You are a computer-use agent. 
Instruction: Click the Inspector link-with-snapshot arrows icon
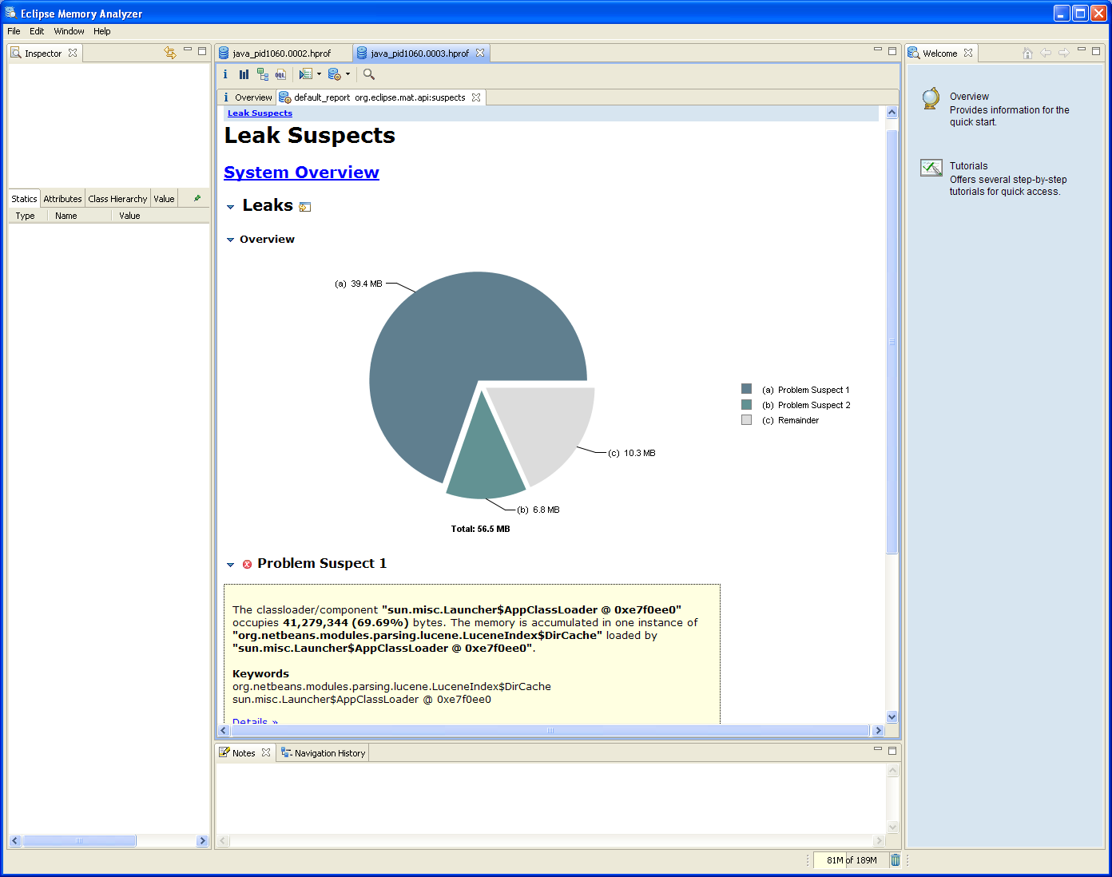click(169, 53)
